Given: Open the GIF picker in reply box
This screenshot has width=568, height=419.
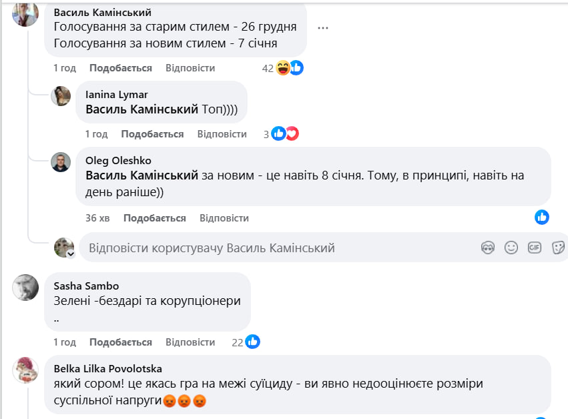Looking at the screenshot, I should point(535,248).
